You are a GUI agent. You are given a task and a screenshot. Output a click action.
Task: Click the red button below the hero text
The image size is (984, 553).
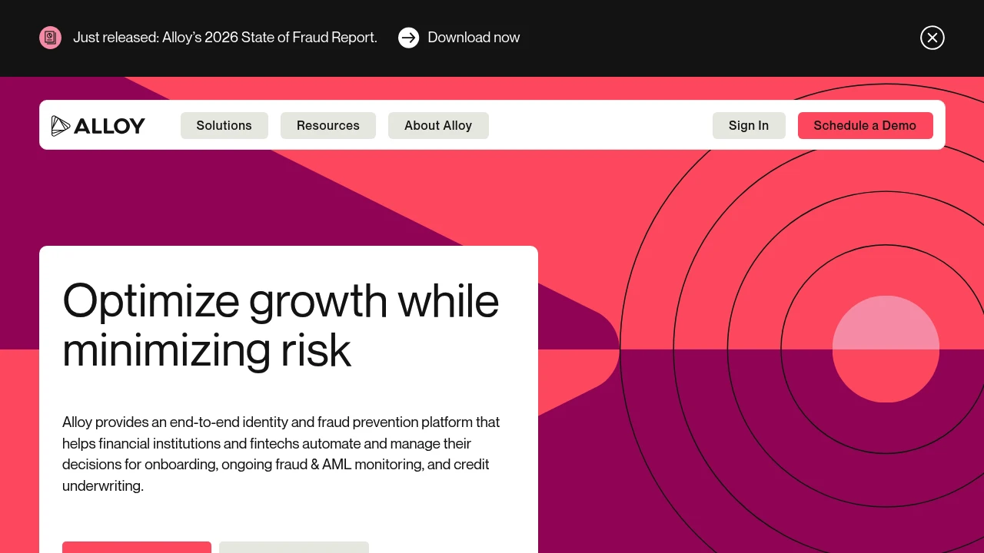(x=136, y=547)
